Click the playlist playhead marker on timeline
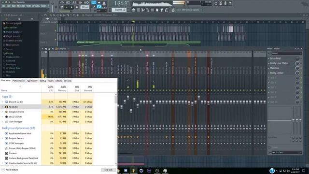Image resolution: width=309 pixels, height=174 pixels. tap(133, 21)
